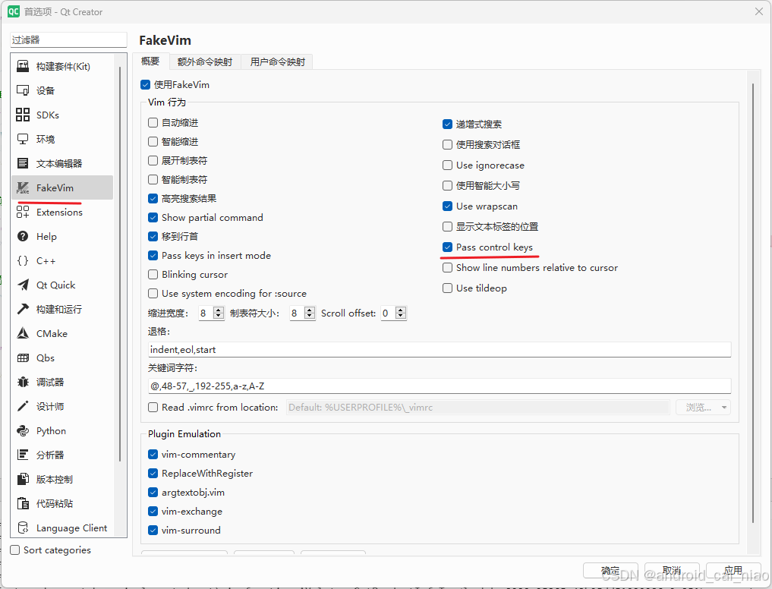This screenshot has height=589, width=772.
Task: Toggle Use wrapscan checkbox
Action: coord(448,206)
